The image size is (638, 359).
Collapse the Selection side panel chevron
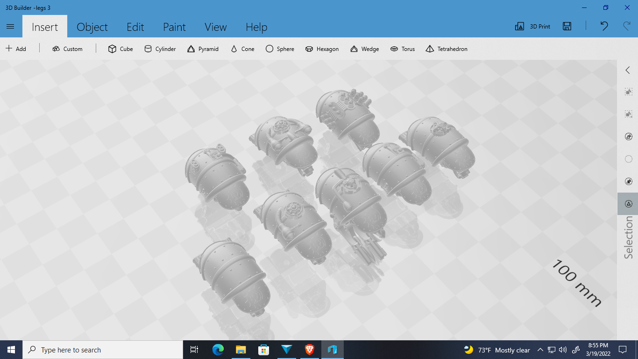pyautogui.click(x=628, y=70)
